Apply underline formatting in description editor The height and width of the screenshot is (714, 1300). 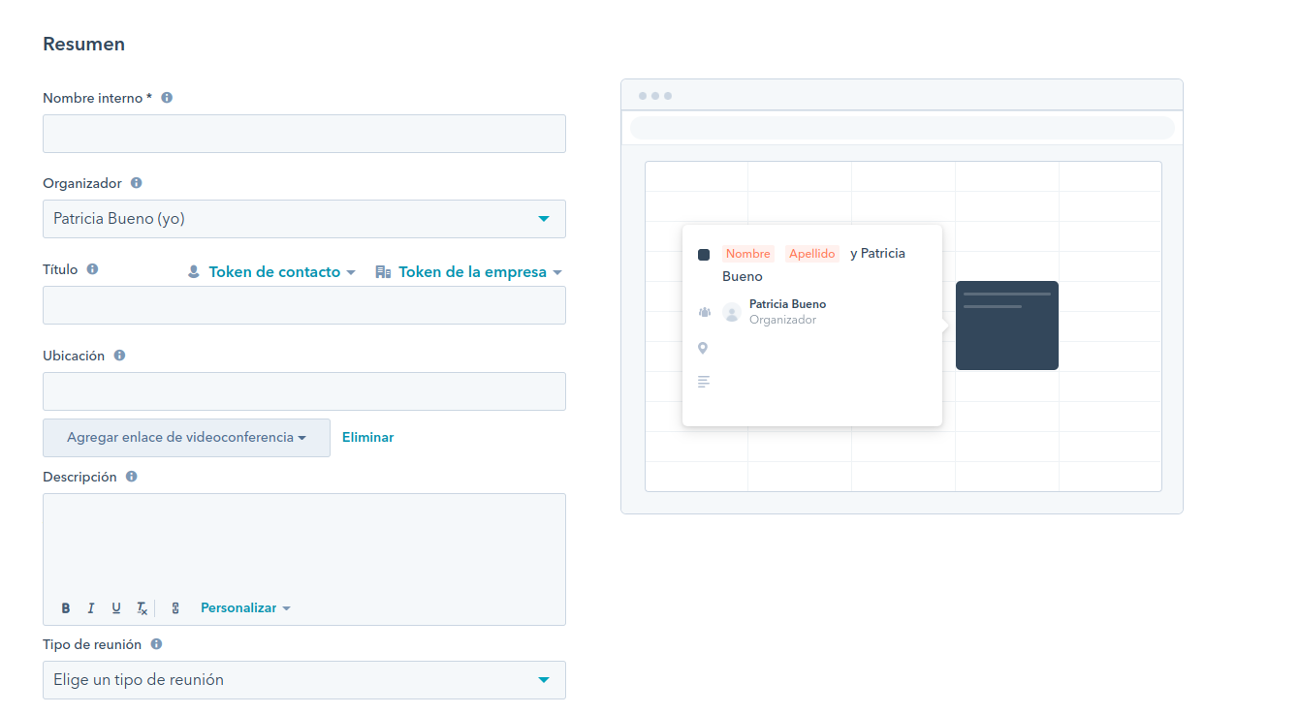[116, 608]
